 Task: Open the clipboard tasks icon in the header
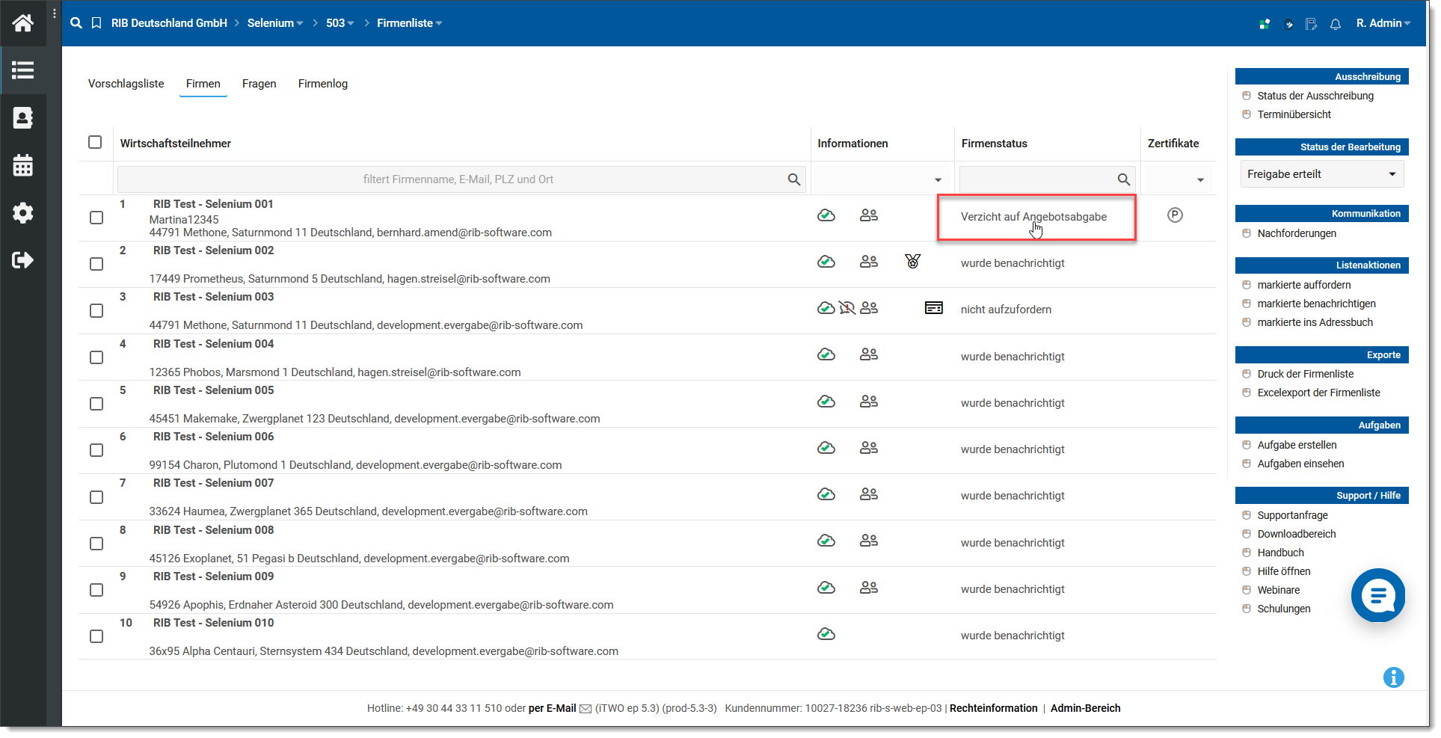point(1288,24)
